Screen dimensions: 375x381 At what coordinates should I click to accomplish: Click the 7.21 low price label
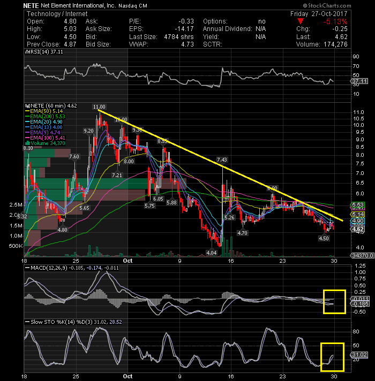(117, 175)
